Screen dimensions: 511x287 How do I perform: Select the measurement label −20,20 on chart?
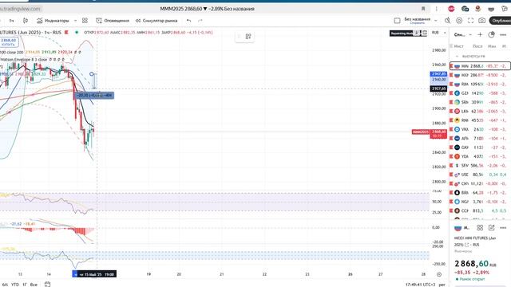click(94, 96)
